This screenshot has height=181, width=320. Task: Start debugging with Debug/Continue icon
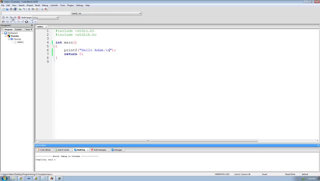3,21
